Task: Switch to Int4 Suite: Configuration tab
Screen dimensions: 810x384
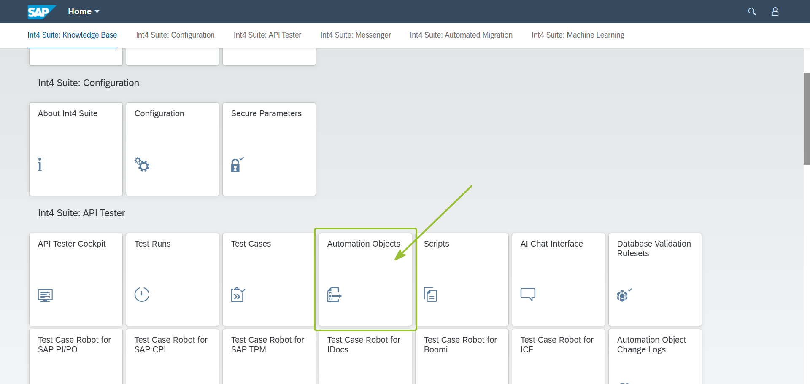Action: point(175,35)
